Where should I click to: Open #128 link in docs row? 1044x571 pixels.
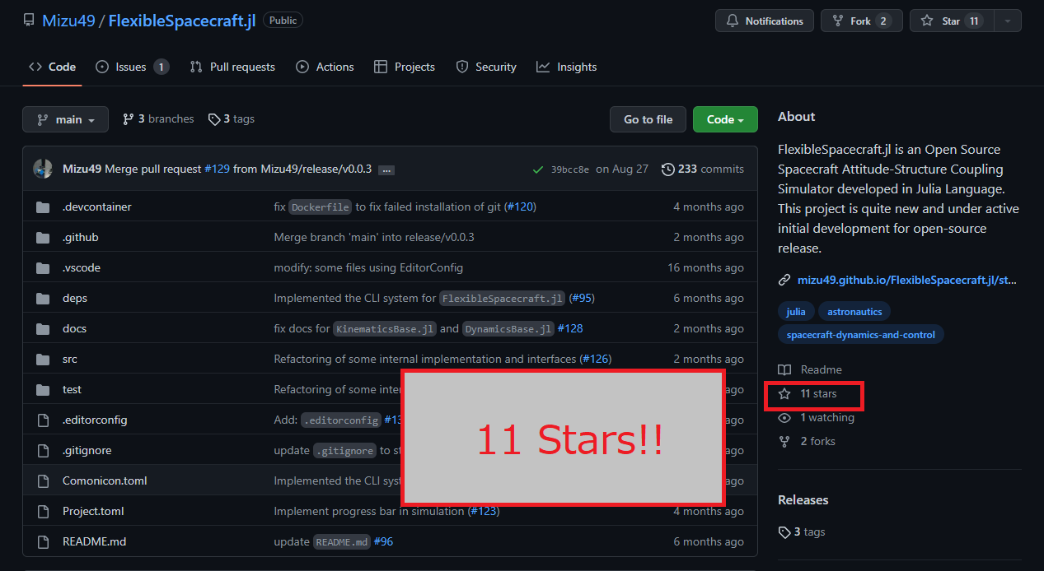(x=570, y=328)
